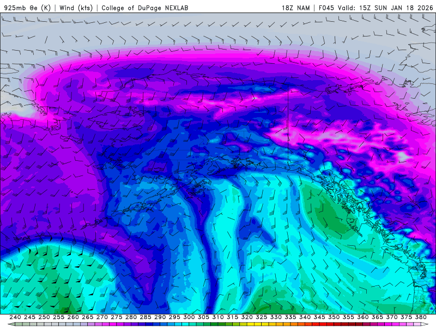The width and height of the screenshot is (436, 327).
Task: Select the yellow swatch under the 325 label
Action: pyautogui.click(x=265, y=324)
